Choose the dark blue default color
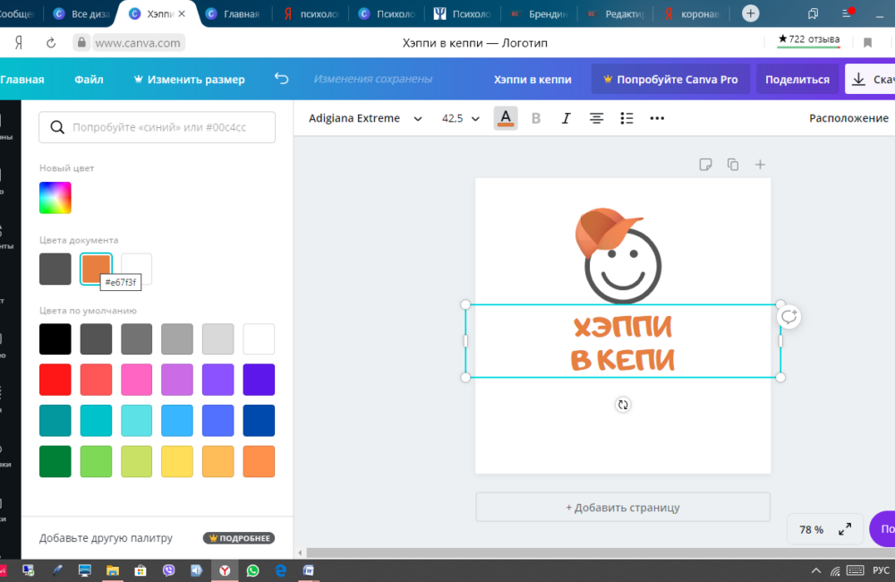The height and width of the screenshot is (582, 895). tap(259, 420)
